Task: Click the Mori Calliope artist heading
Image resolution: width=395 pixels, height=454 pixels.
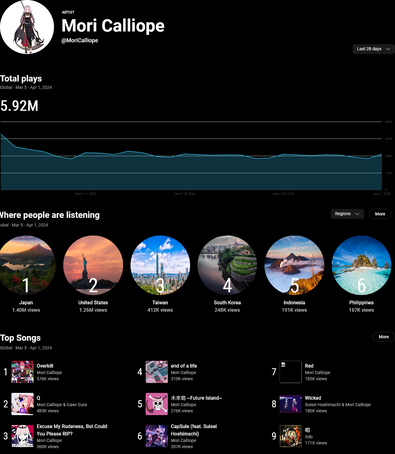Action: click(113, 26)
